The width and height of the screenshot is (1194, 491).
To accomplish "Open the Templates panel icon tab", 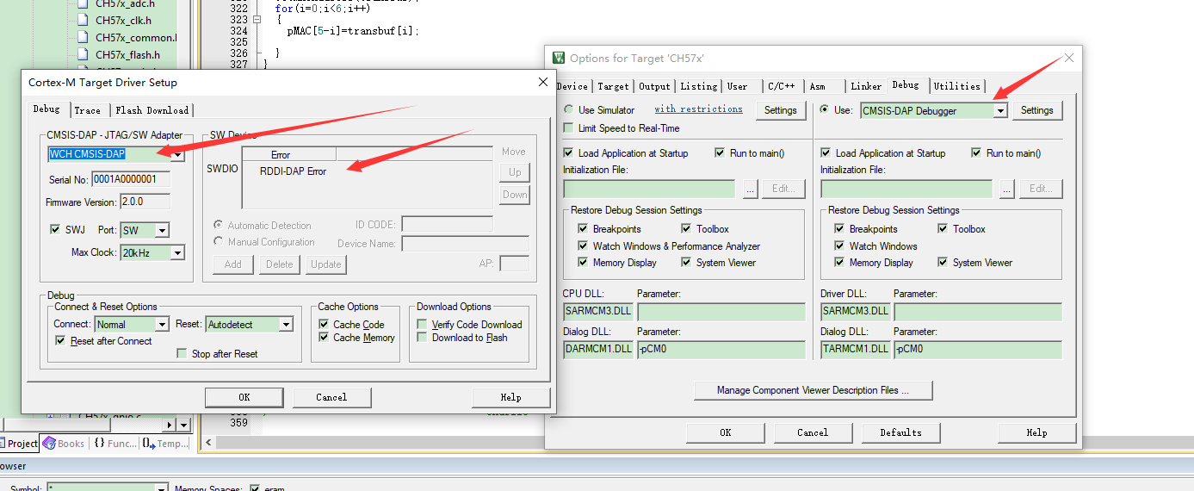I will point(149,444).
